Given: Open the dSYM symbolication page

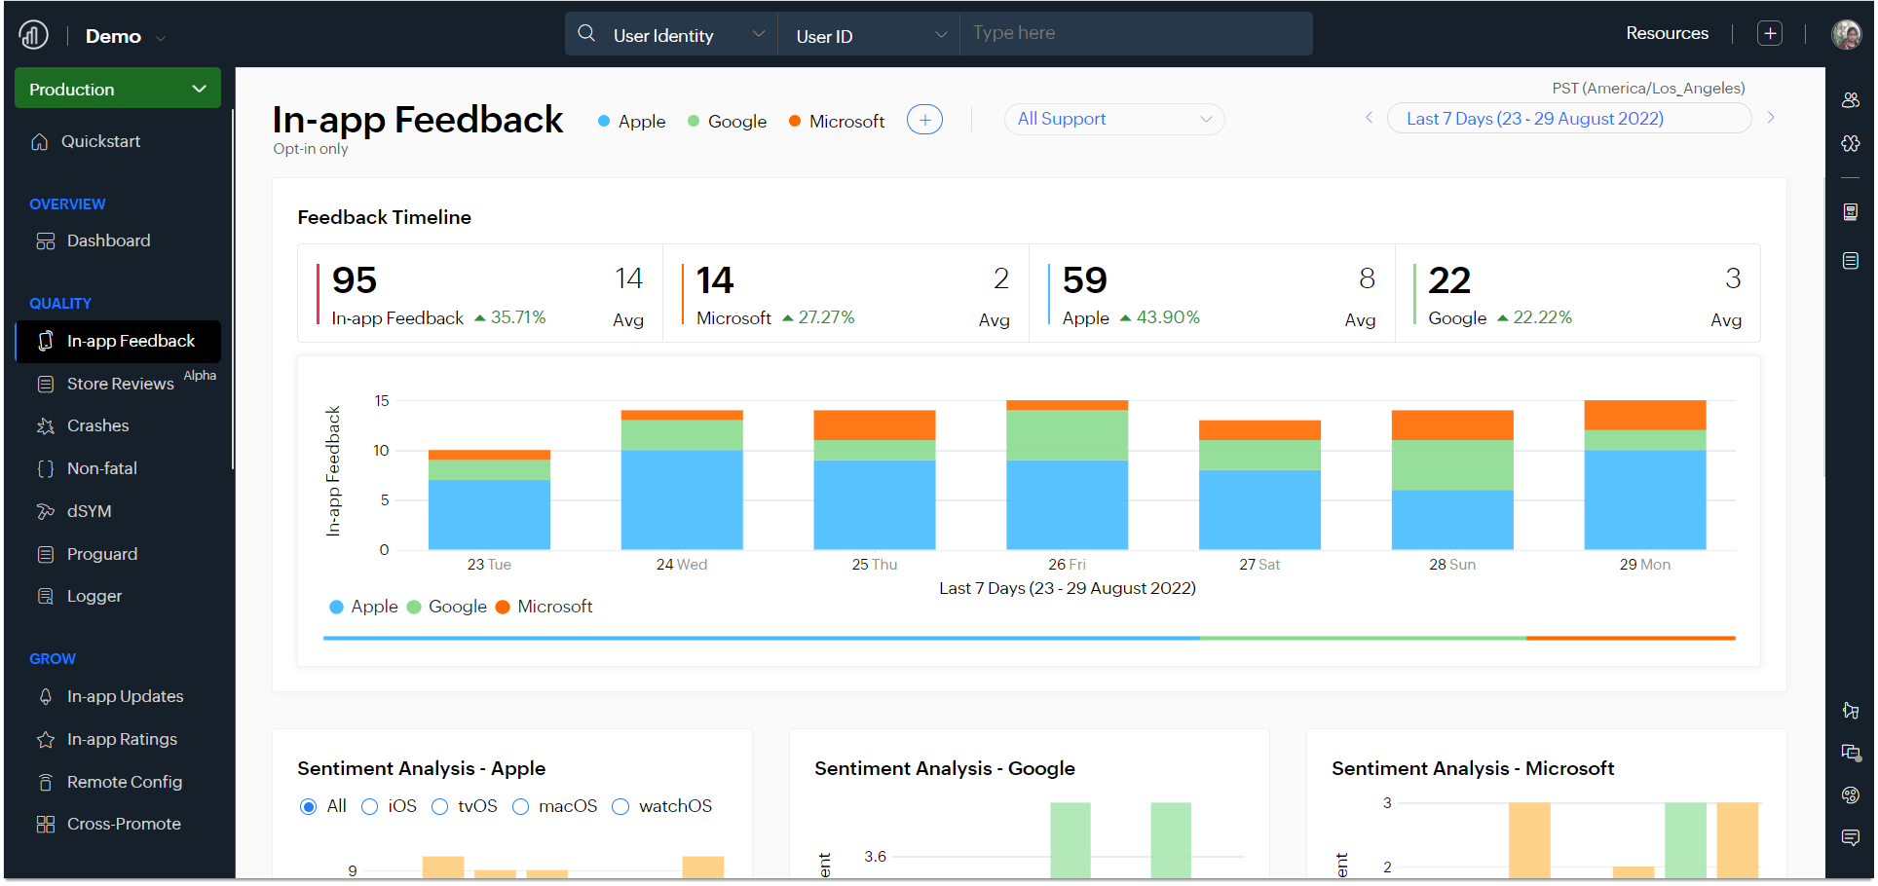Looking at the screenshot, I should pyautogui.click(x=90, y=511).
